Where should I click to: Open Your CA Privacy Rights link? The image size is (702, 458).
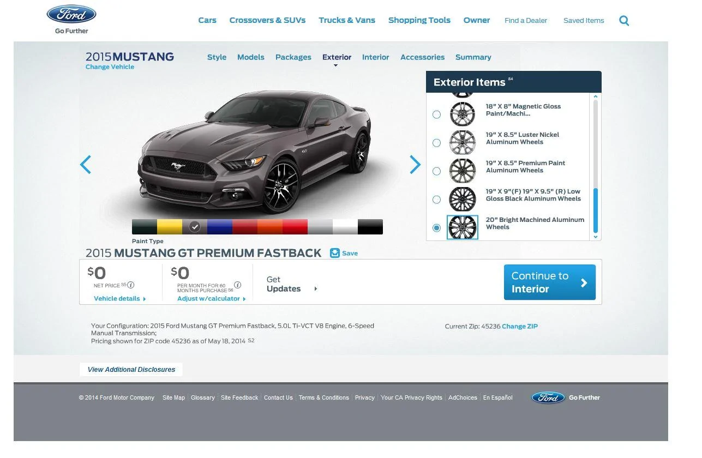tap(411, 398)
